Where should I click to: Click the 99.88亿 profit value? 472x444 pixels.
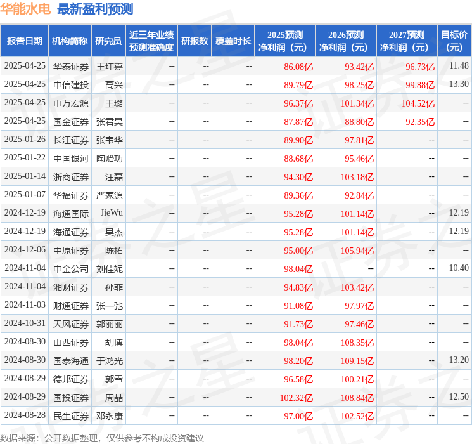420,85
